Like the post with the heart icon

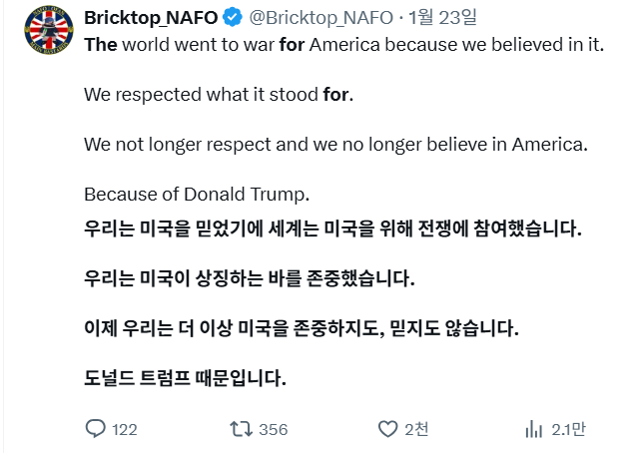coord(388,429)
